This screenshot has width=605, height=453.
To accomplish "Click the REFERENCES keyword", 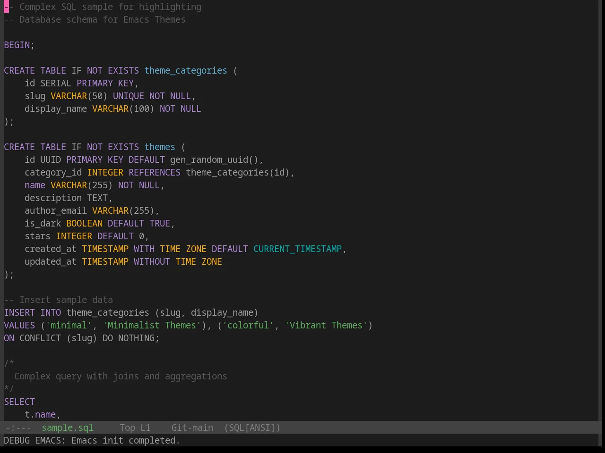I will click(x=155, y=172).
